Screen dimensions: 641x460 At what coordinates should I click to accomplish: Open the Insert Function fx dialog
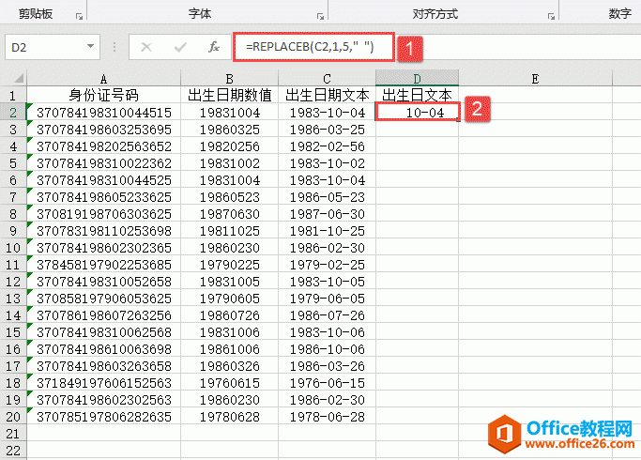tap(214, 48)
